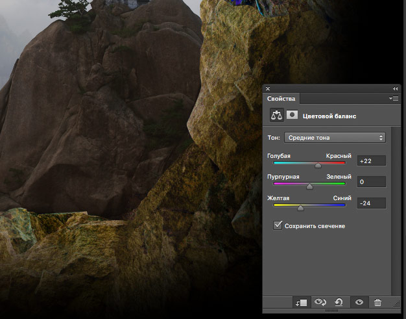This screenshot has width=406, height=319.
Task: Close the Свойства panel
Action: click(x=268, y=89)
